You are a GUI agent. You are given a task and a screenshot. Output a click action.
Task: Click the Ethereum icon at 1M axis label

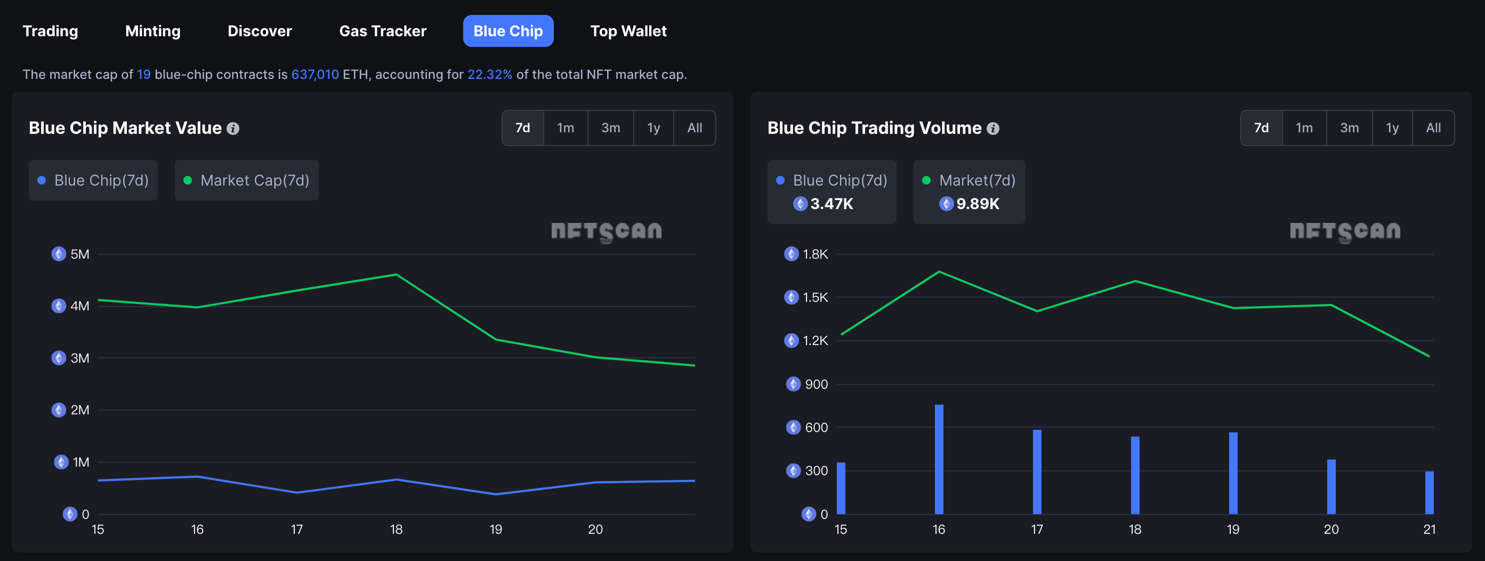point(61,462)
